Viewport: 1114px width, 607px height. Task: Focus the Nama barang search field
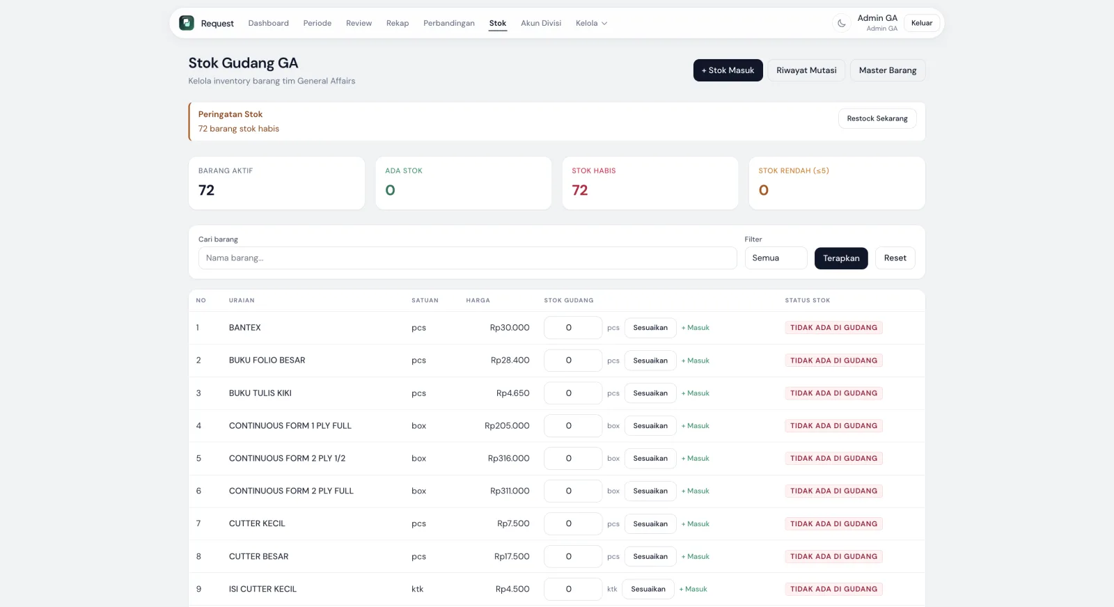click(468, 258)
